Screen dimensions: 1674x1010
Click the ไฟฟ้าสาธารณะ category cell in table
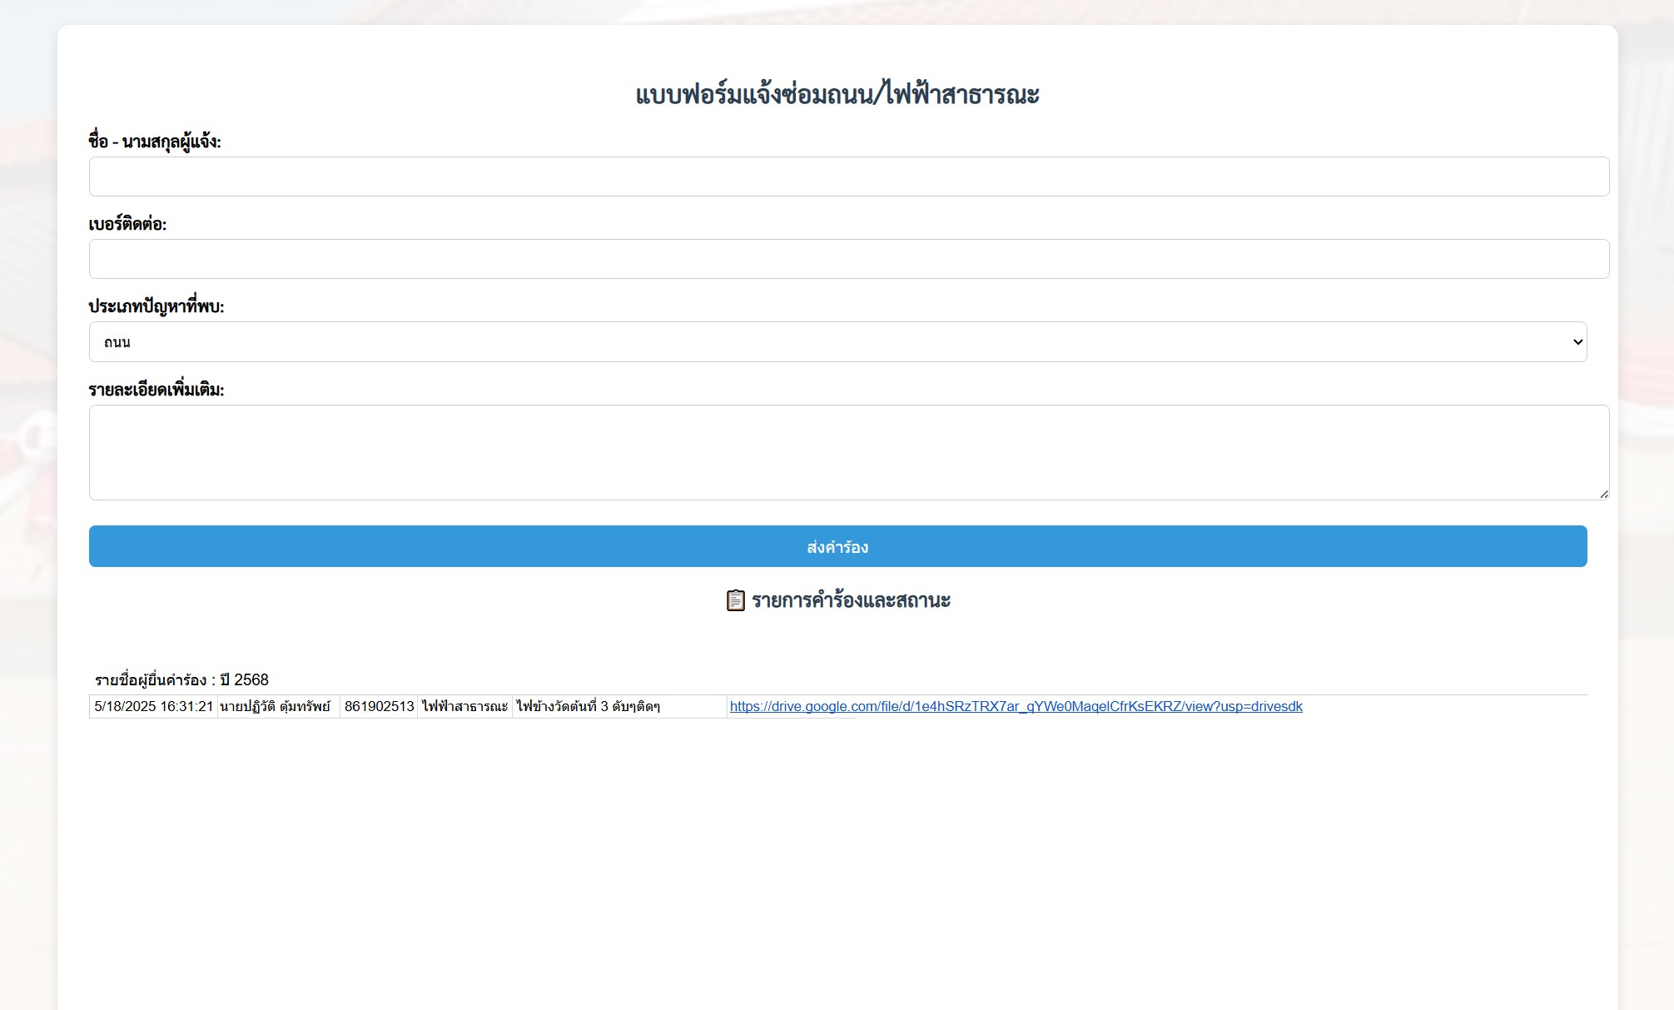click(x=464, y=706)
